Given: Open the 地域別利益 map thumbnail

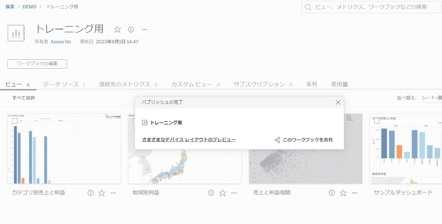Looking at the screenshot, I should (185, 166).
